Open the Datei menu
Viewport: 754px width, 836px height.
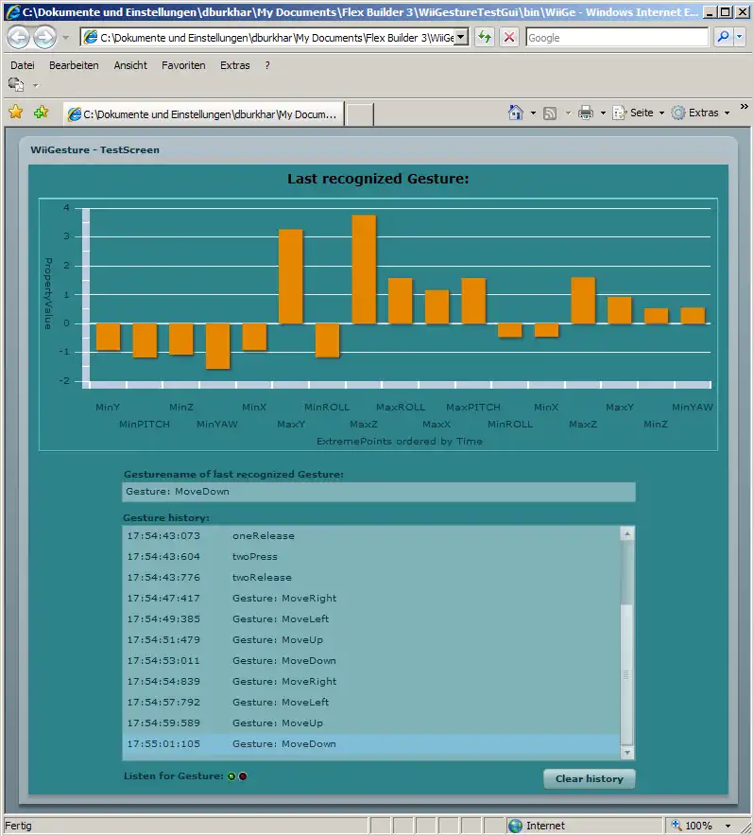coord(23,65)
